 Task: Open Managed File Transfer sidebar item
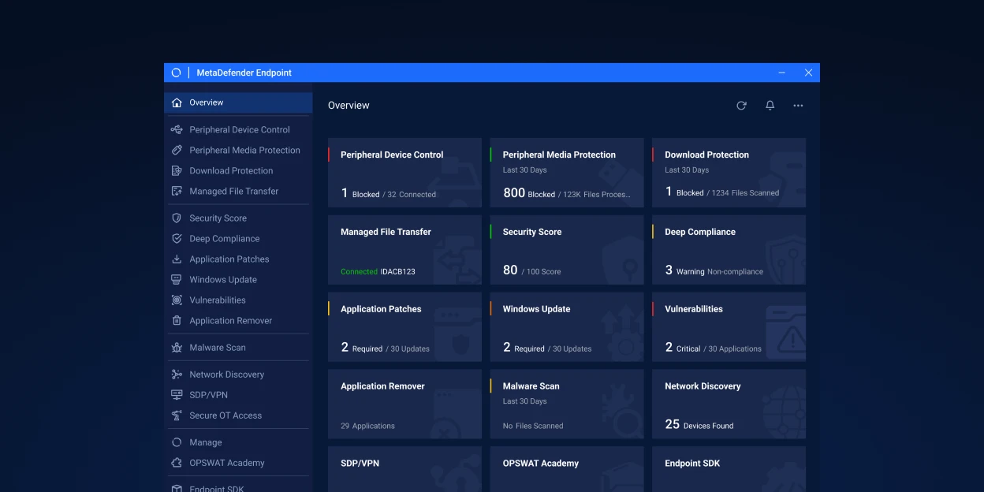click(x=233, y=192)
